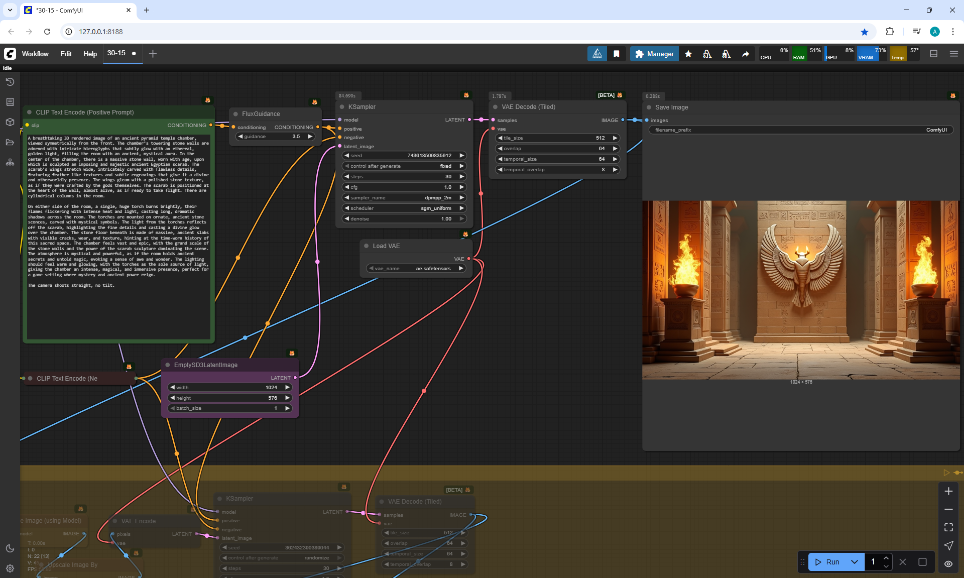This screenshot has height=578, width=964.
Task: Open the queue history sidebar icon
Action: pos(10,82)
